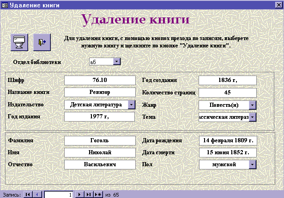The width and height of the screenshot is (284, 198).
Task: Click Дата смерти field 15 июня 1852 г.
Action: [228, 152]
